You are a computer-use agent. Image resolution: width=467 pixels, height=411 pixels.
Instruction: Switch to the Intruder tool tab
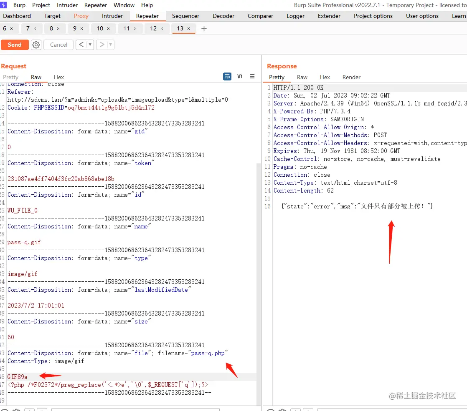tap(112, 16)
